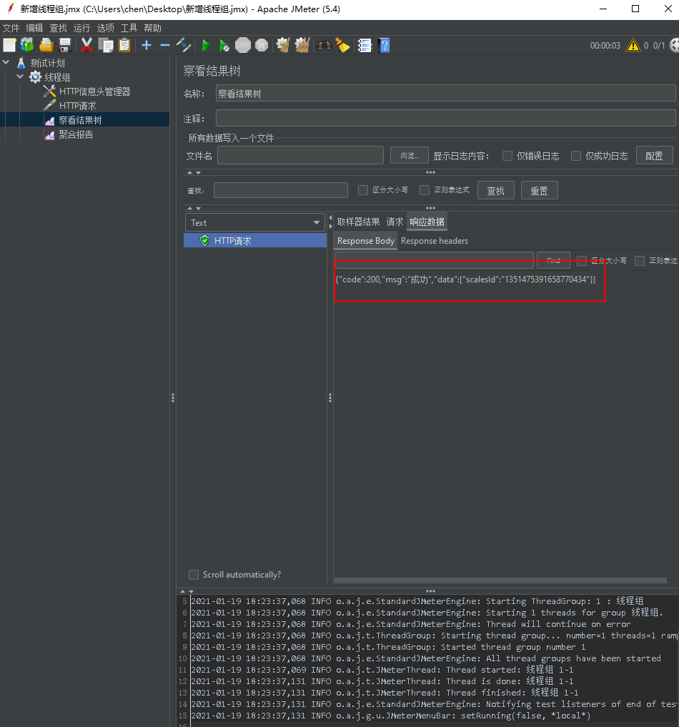The image size is (679, 727).
Task: Open the 文件 menu
Action: 11,29
